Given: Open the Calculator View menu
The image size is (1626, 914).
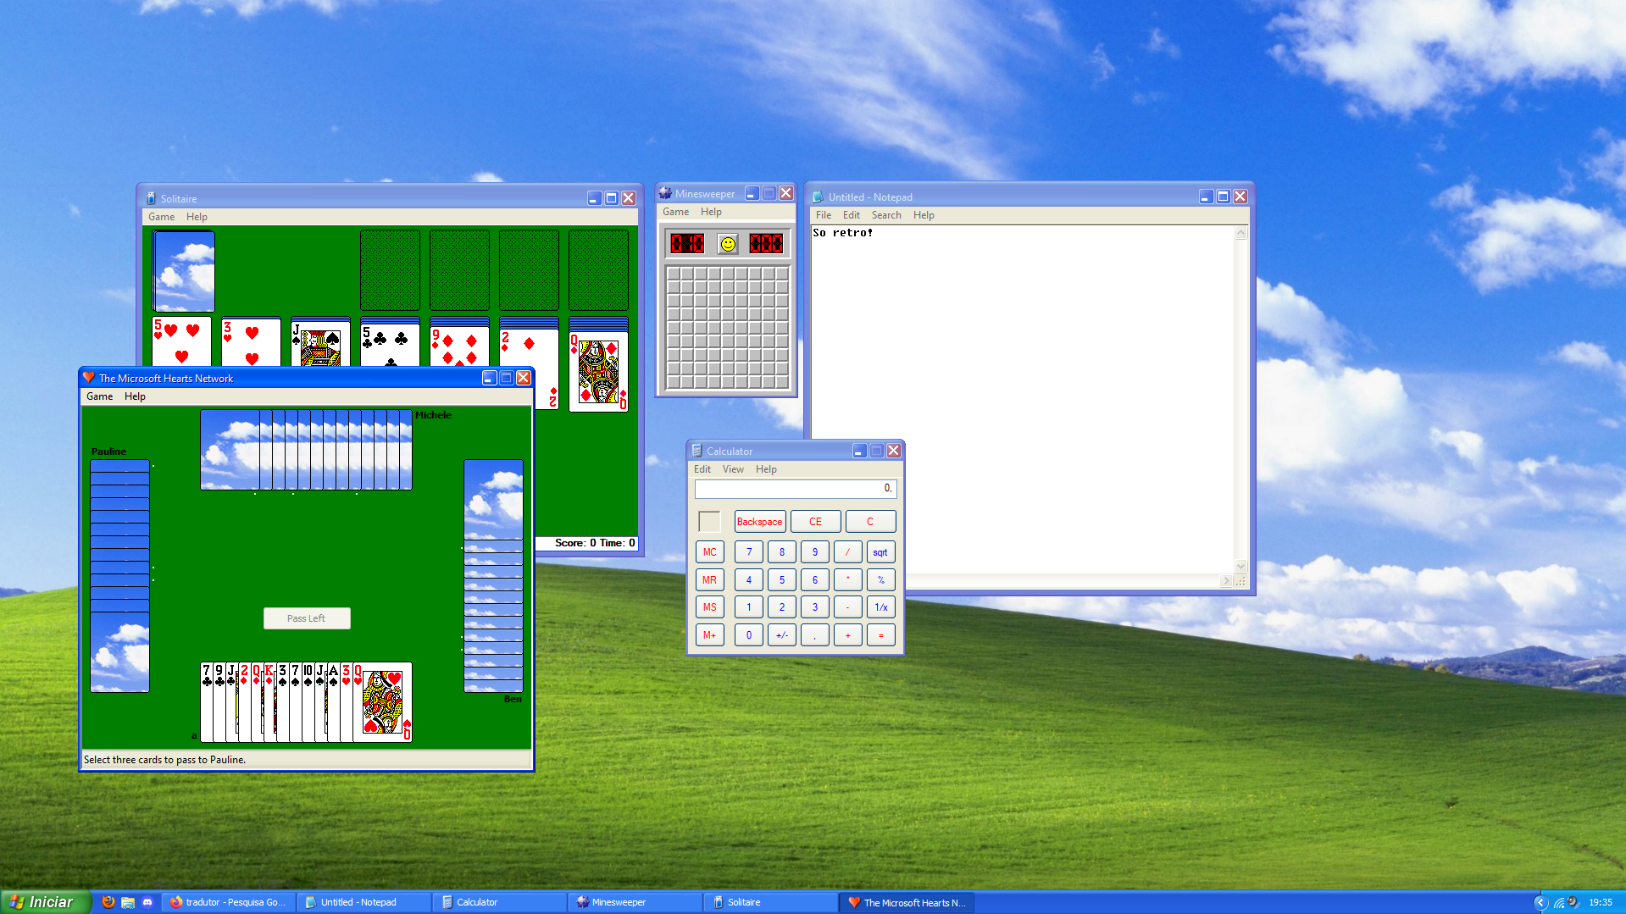Looking at the screenshot, I should 732,469.
